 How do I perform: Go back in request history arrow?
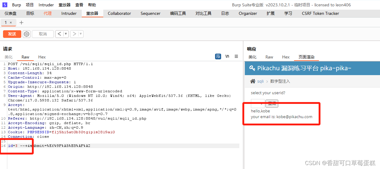(x=59, y=34)
